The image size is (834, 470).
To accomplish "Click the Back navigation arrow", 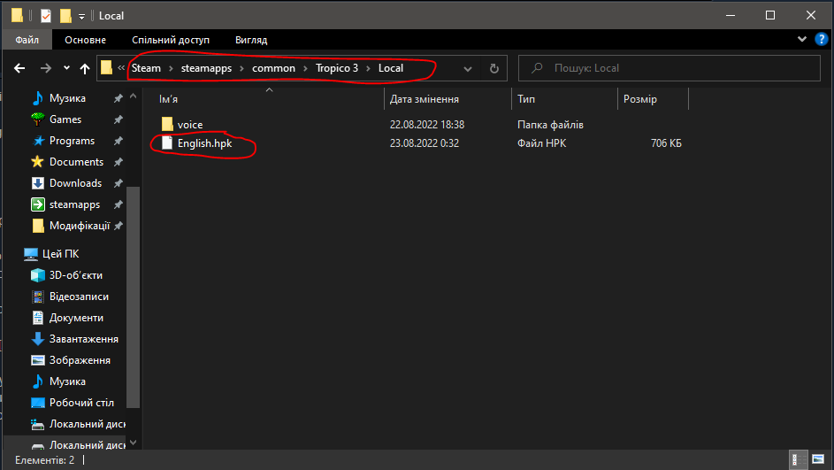I will coord(19,68).
